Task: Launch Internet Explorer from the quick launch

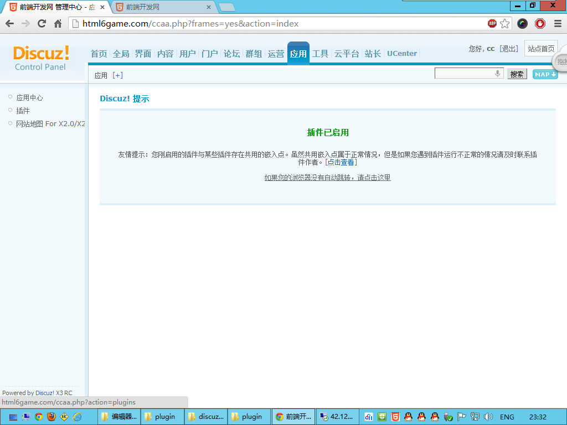Action: (78, 417)
